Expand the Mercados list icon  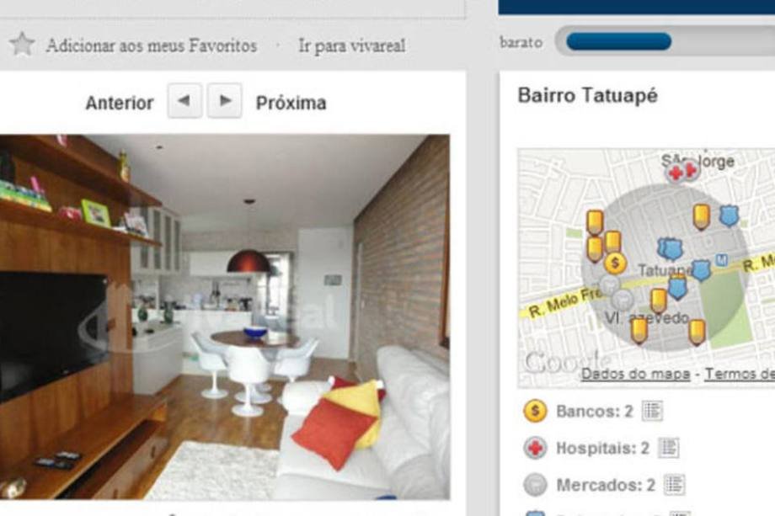(x=674, y=484)
